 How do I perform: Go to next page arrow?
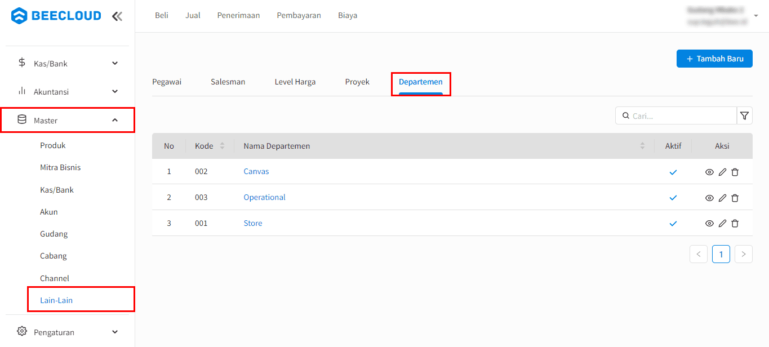point(743,254)
